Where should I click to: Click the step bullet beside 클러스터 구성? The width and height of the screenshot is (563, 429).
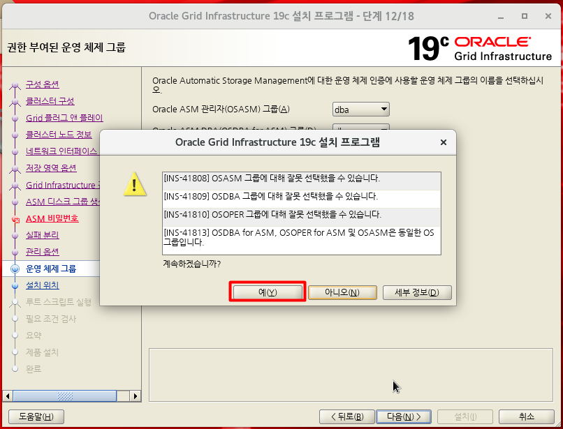pyautogui.click(x=15, y=102)
